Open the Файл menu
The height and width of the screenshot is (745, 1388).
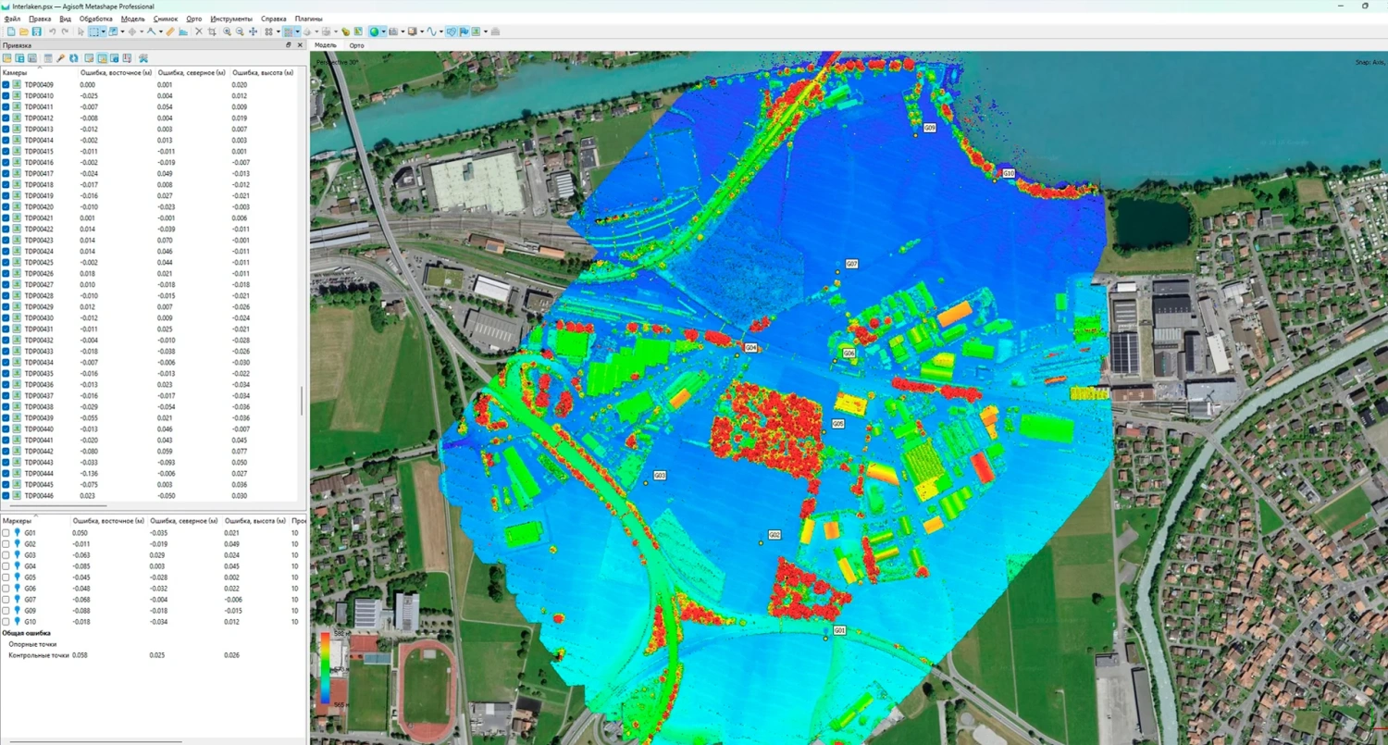12,19
